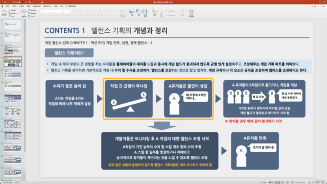Open the 삽입 (Insert) ribbon tab
This screenshot has height=184, width=327.
pos(8,6)
